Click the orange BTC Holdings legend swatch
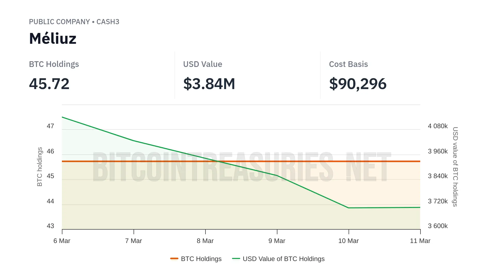This screenshot has width=495, height=278. pos(174,258)
